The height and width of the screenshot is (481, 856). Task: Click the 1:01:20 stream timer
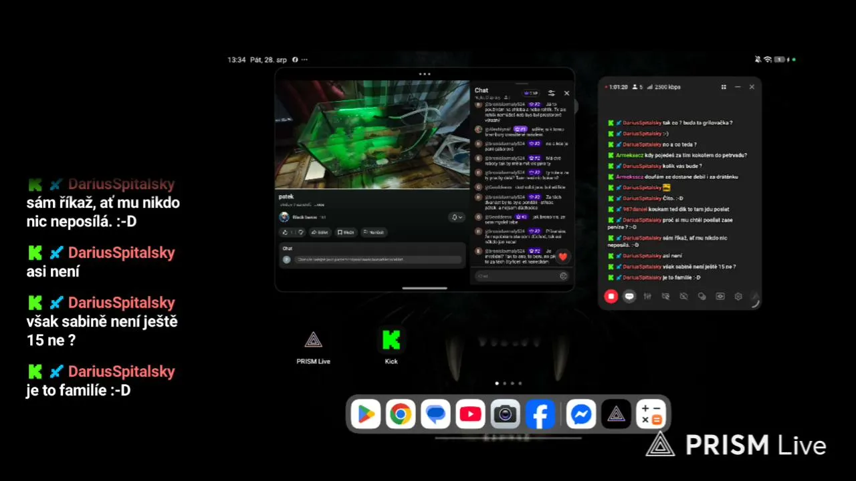point(618,87)
